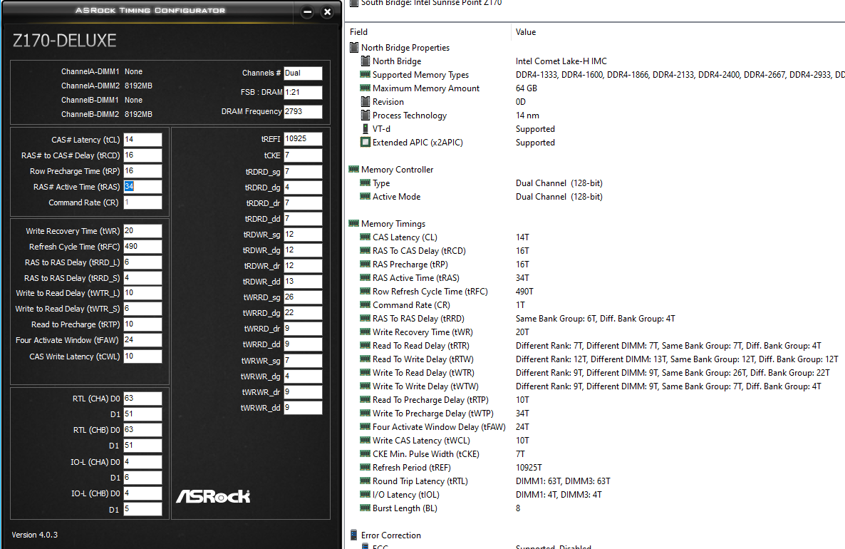Click the Revision row chip icon
The height and width of the screenshot is (549, 845).
(x=366, y=101)
